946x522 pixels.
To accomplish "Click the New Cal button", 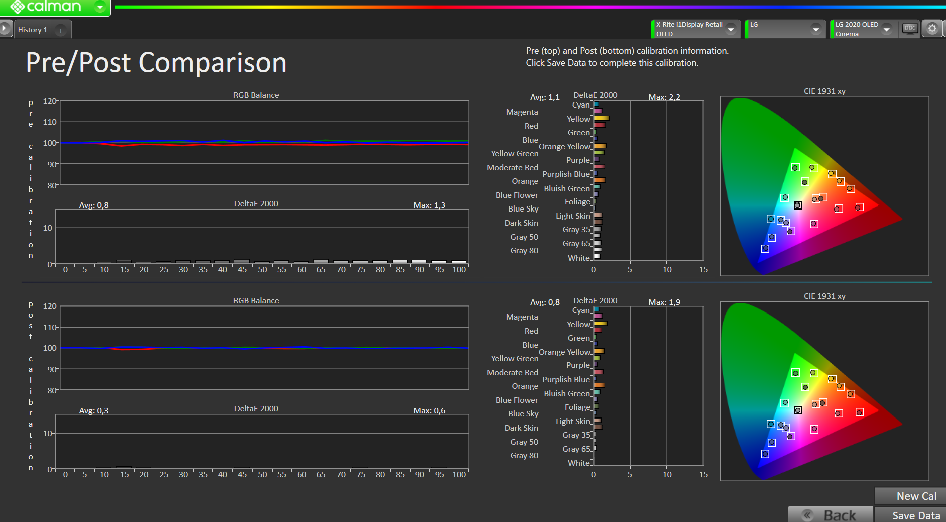I will tap(910, 496).
